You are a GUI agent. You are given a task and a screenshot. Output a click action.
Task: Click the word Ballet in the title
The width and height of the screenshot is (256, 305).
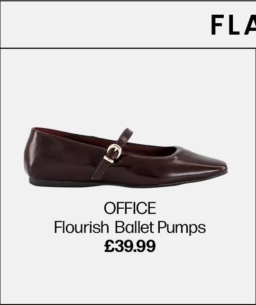tap(135, 227)
